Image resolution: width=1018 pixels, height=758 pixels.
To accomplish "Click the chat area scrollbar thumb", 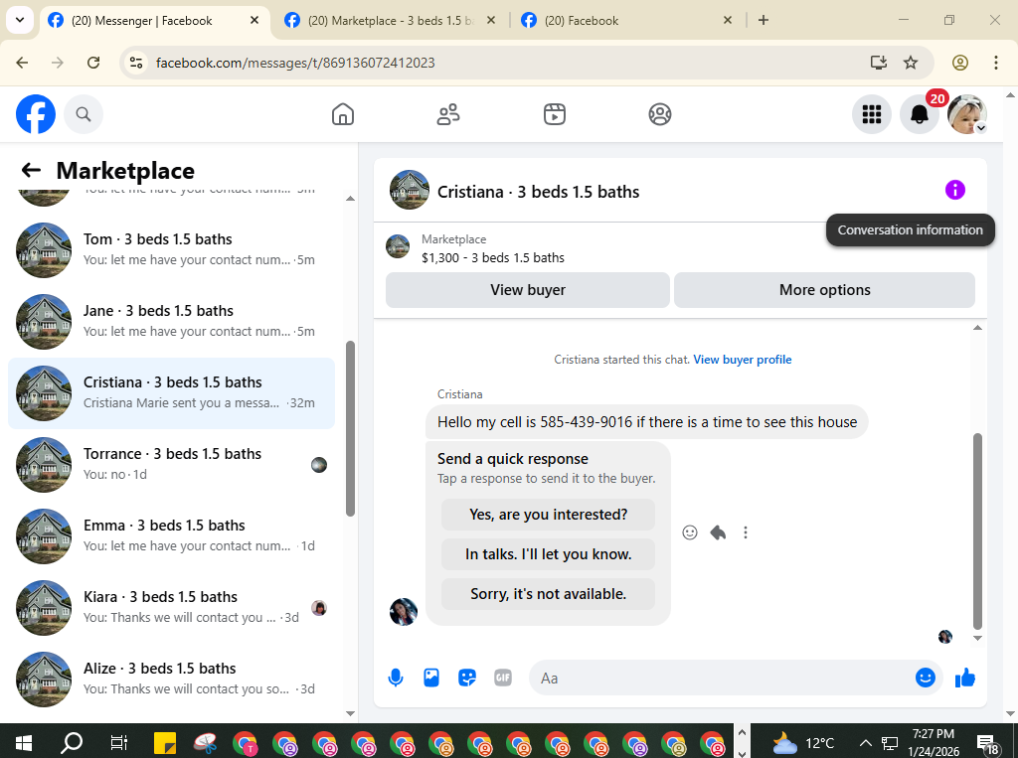I will pyautogui.click(x=978, y=531).
